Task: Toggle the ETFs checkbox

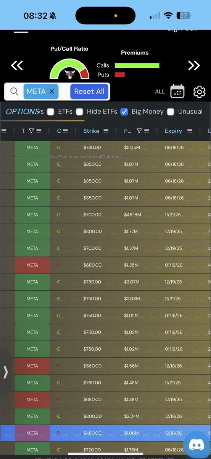Action: point(51,112)
